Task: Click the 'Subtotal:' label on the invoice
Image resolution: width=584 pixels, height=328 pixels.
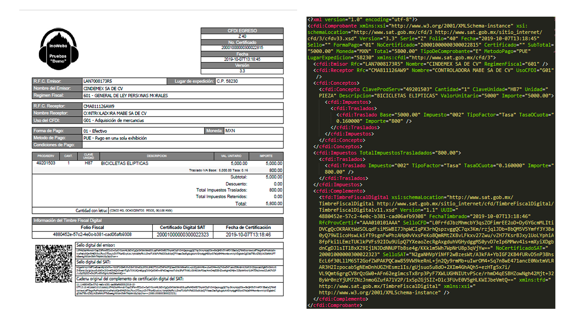Action: [x=239, y=177]
